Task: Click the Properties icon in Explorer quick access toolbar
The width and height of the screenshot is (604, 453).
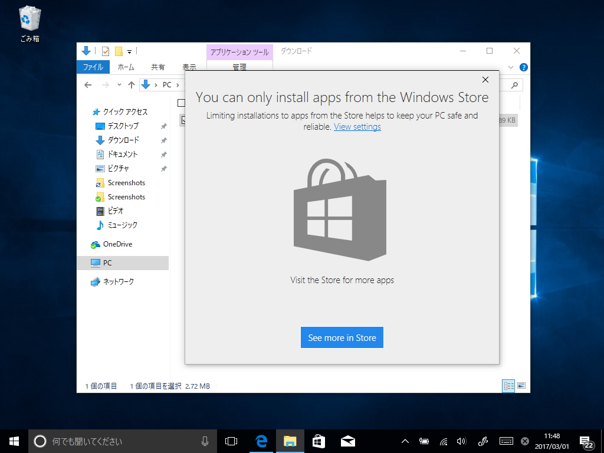Action: pos(105,51)
